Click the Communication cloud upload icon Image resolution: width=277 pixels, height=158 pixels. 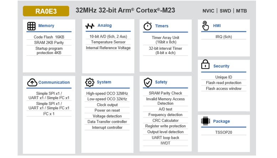click(x=32, y=83)
